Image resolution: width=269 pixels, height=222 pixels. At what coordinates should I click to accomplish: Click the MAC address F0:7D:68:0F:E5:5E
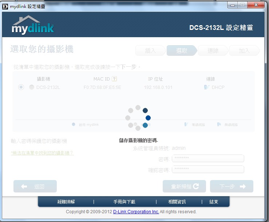[102, 87]
